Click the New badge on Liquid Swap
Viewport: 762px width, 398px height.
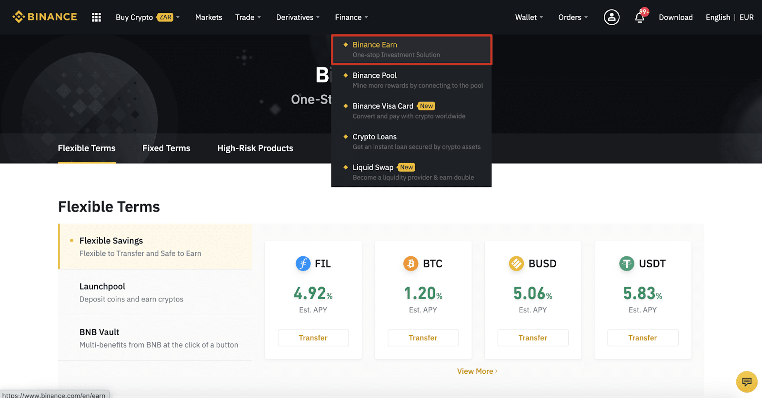[406, 167]
